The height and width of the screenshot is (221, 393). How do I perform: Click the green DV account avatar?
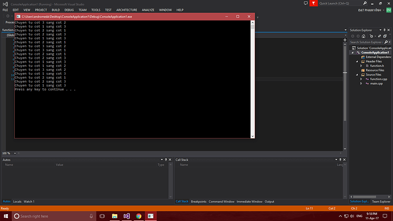(x=389, y=10)
